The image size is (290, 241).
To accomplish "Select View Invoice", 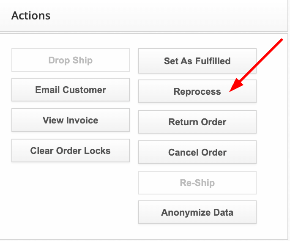I will point(70,120).
